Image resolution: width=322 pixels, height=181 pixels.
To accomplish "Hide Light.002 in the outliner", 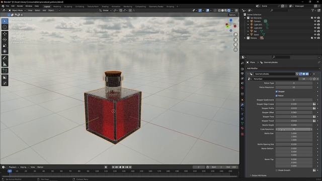I will [x=315, y=28].
